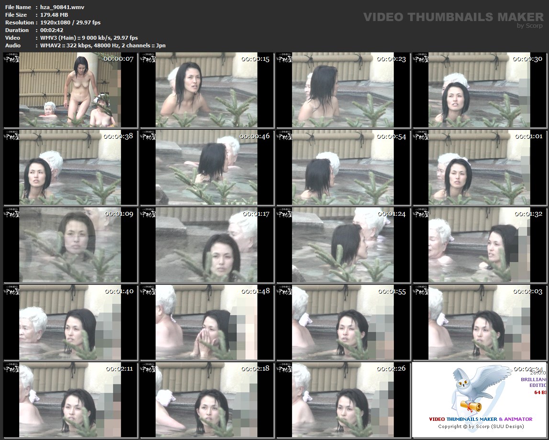549x440 pixels.
Task: Click the frame timestamped 00:01:55
Action: [343, 322]
